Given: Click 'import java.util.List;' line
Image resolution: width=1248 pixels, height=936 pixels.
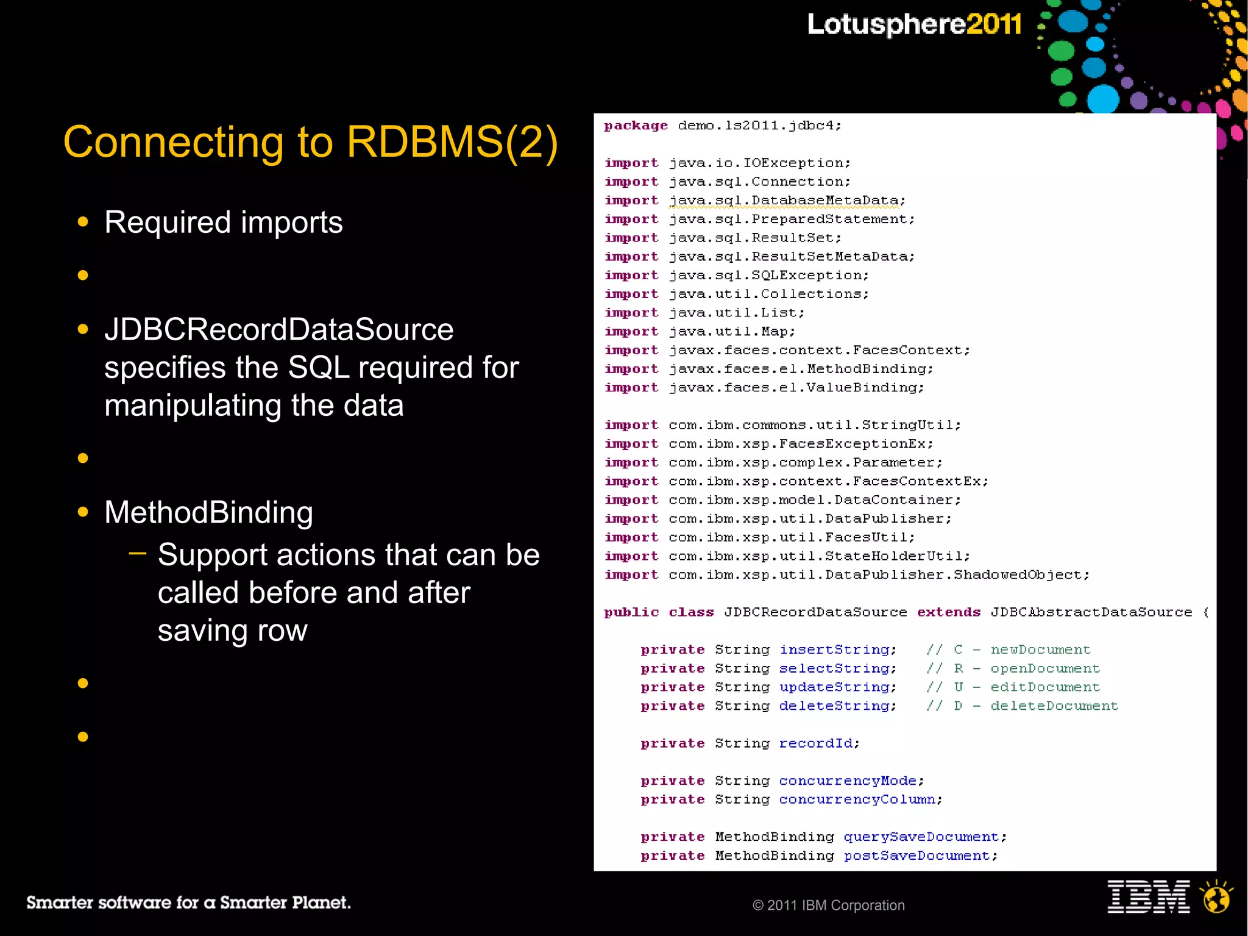Looking at the screenshot, I should coord(704,313).
